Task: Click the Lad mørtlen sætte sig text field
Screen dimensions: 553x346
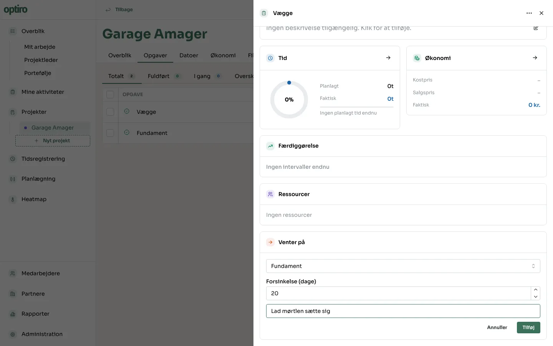Action: (x=403, y=311)
